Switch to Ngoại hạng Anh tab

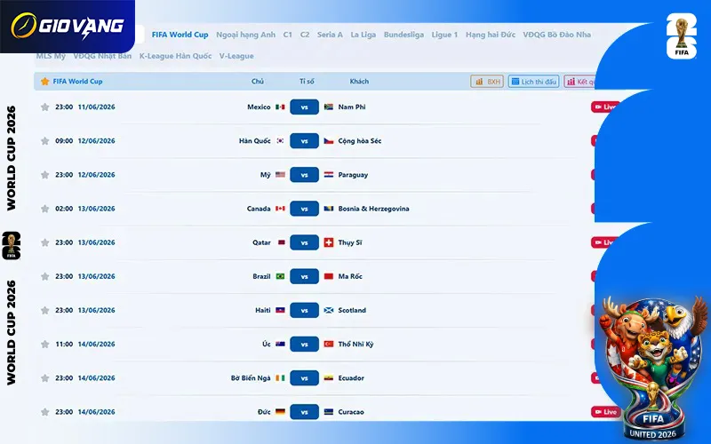point(246,35)
